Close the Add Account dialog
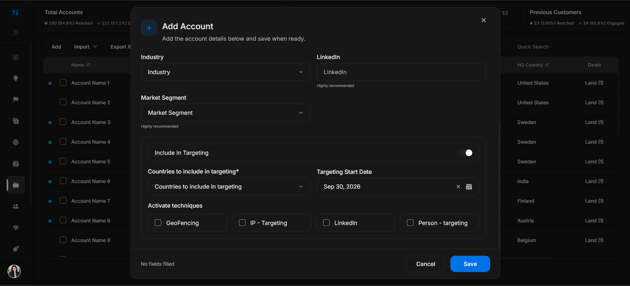630x286 pixels. coord(483,20)
